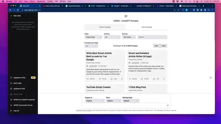Switch to the Midjourney Showcase browser tab
The image size is (221, 124).
coord(189,6)
